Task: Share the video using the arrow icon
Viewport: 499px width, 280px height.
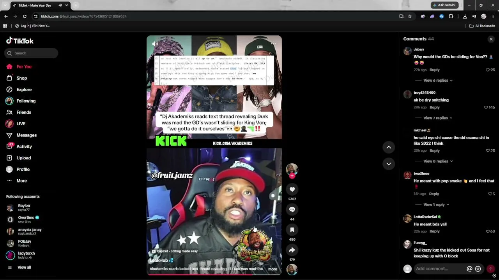Action: (x=292, y=250)
